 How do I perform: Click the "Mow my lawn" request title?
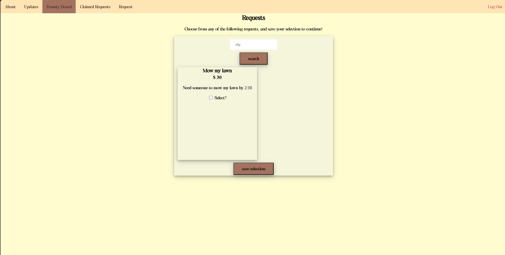tap(217, 71)
